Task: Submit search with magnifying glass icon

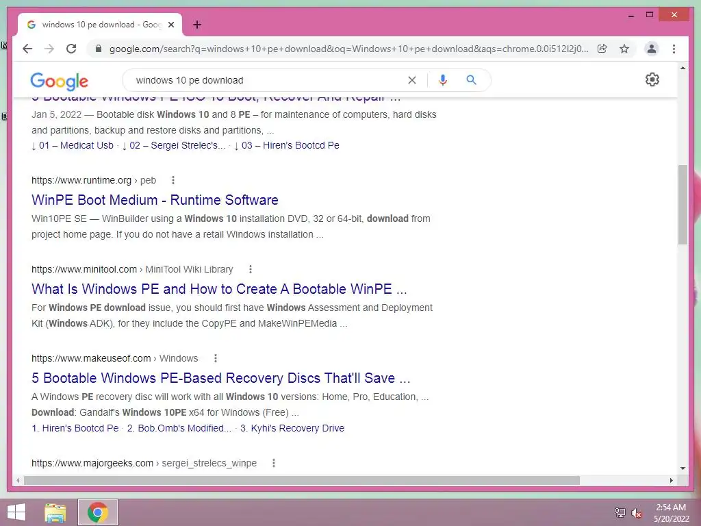Action: tap(471, 80)
